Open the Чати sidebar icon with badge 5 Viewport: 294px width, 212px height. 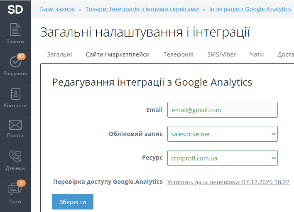coord(15,193)
